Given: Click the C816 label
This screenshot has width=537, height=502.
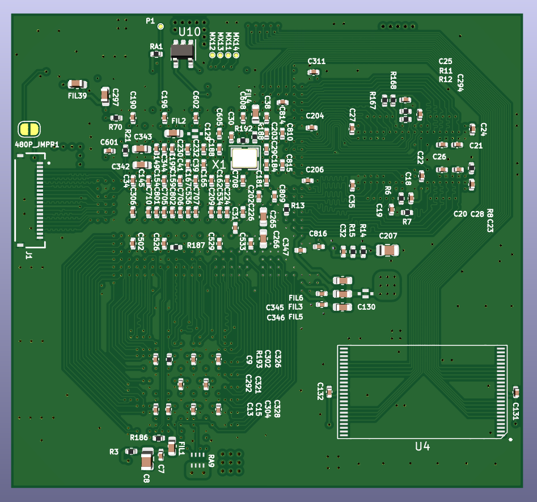Looking at the screenshot, I should (318, 234).
